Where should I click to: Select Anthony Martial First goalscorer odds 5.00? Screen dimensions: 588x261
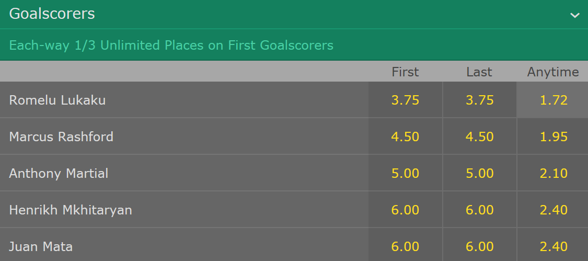point(405,173)
